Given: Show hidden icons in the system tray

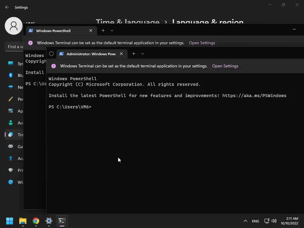Looking at the screenshot, I should pyautogui.click(x=245, y=221).
